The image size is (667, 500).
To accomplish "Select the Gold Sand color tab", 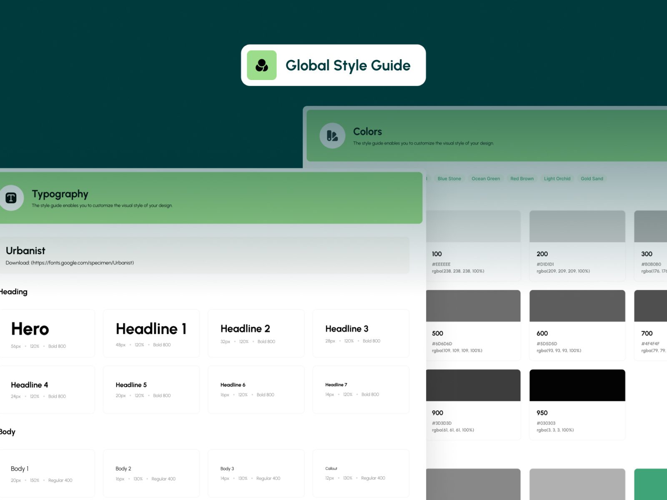I will 592,178.
